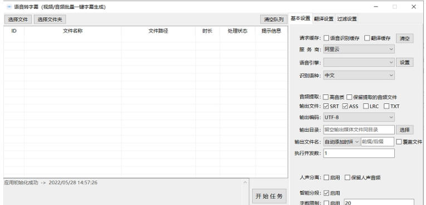Click the 执行并发数 input field
Image resolution: width=426 pixels, height=205 pixels.
coord(359,153)
